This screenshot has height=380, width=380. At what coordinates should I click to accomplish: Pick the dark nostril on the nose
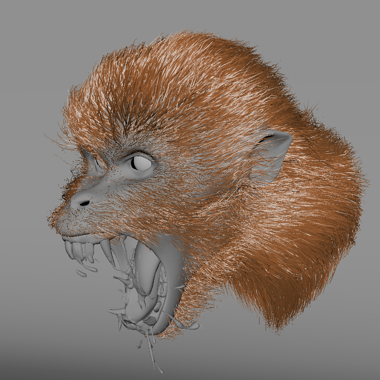pos(85,202)
